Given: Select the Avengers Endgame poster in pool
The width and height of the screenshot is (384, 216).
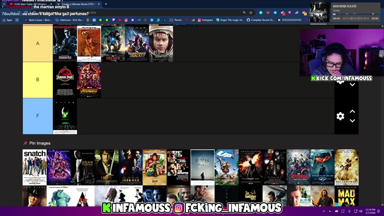Looking at the screenshot, I should [58, 167].
